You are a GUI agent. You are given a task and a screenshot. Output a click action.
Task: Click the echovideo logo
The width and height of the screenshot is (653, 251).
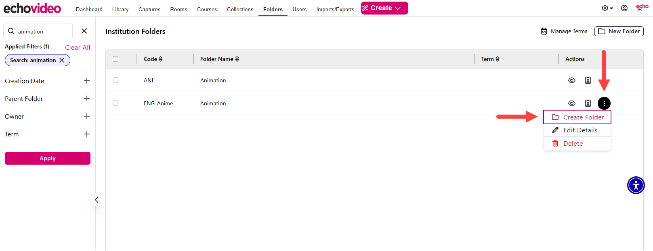coord(32,8)
